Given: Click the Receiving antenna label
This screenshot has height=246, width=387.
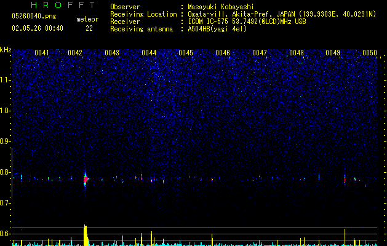Looking at the screenshot, I should point(142,29).
